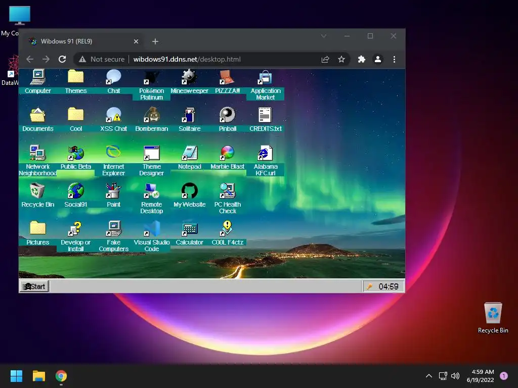Open Internet Explorer icon
Viewport: 518px width, 388px height.
point(114,161)
